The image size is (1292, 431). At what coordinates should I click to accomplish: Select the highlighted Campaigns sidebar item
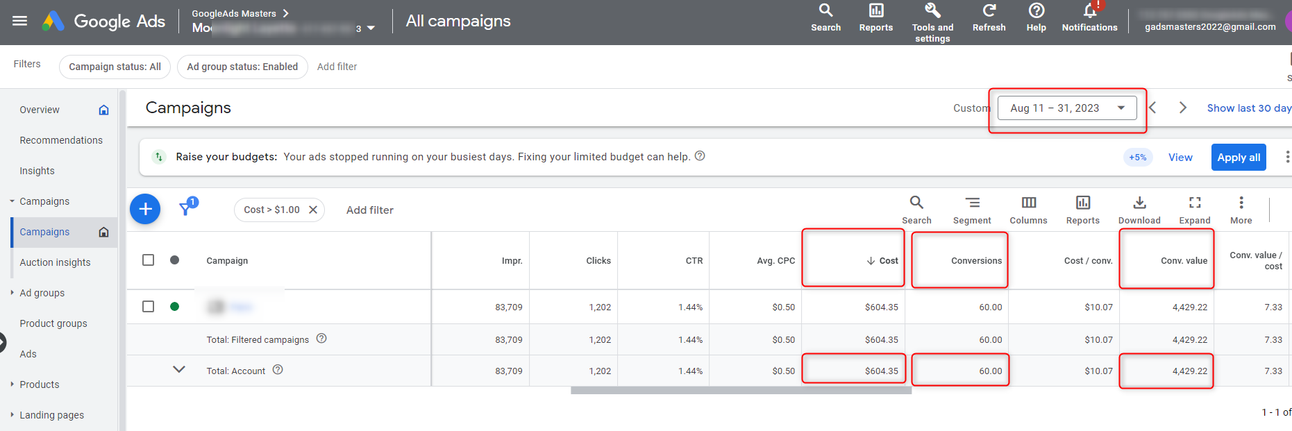coord(64,232)
